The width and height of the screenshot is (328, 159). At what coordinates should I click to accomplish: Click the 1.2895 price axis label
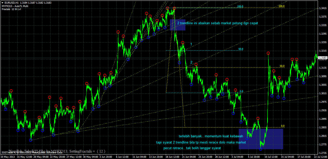pos(323,119)
